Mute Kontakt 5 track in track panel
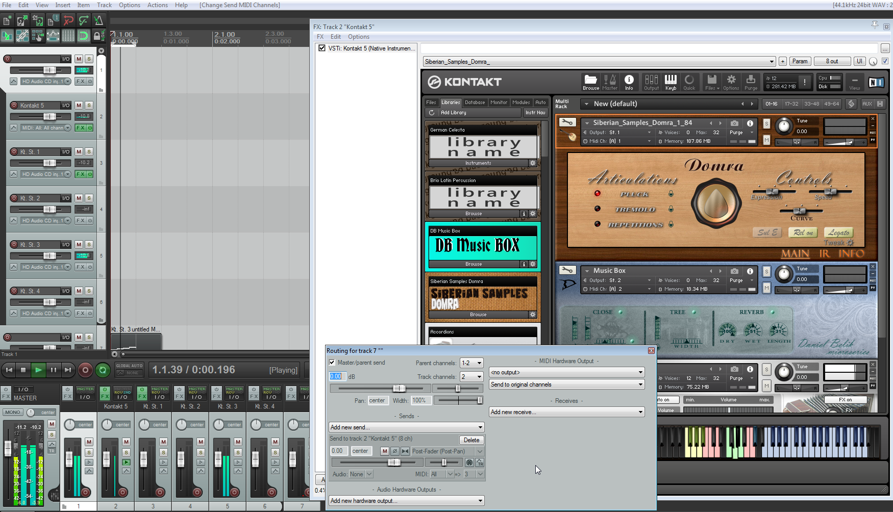Screen dimensions: 893x512 click(79, 105)
